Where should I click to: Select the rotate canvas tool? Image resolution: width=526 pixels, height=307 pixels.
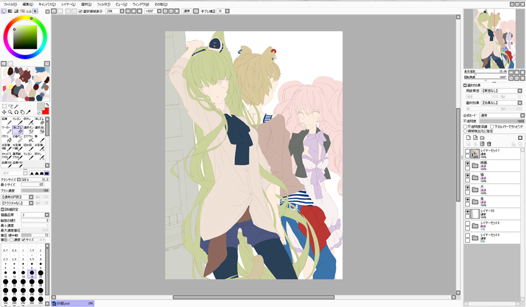(16, 112)
